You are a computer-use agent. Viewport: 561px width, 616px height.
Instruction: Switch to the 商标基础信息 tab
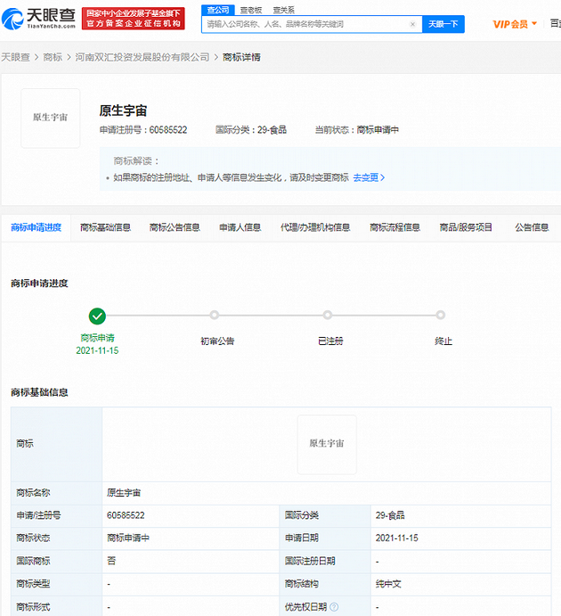click(105, 227)
